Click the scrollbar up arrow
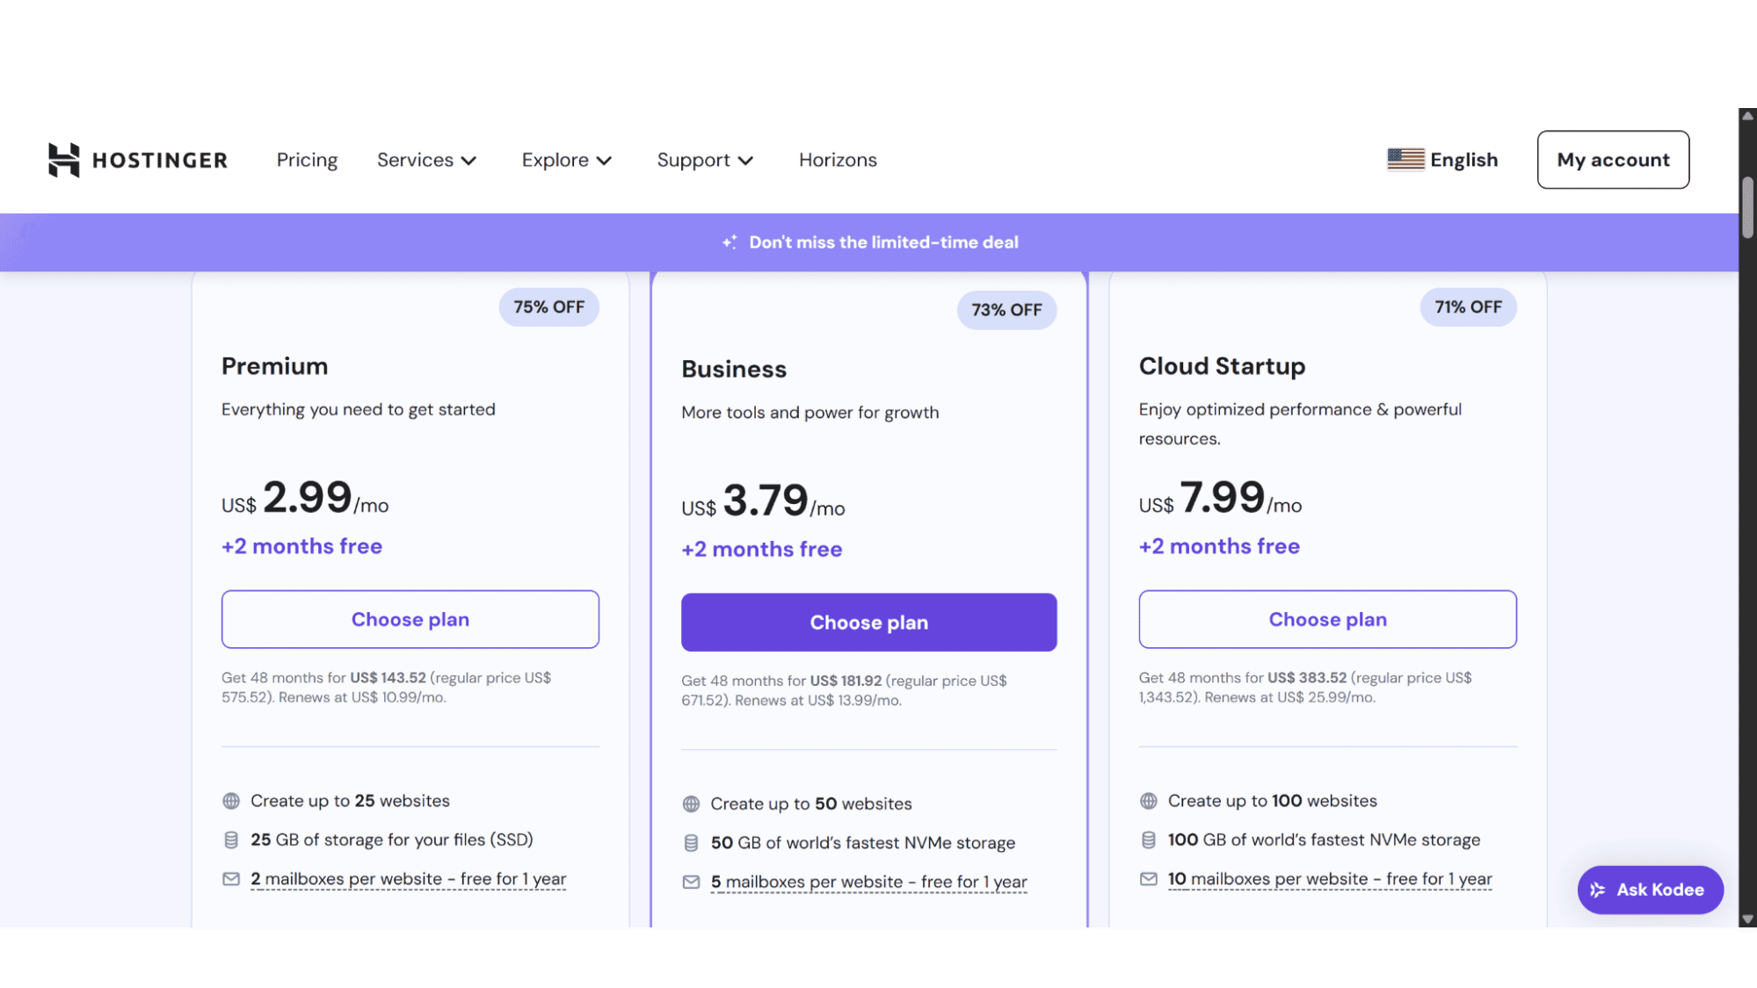Viewport: 1757px width, 988px height. (1747, 116)
